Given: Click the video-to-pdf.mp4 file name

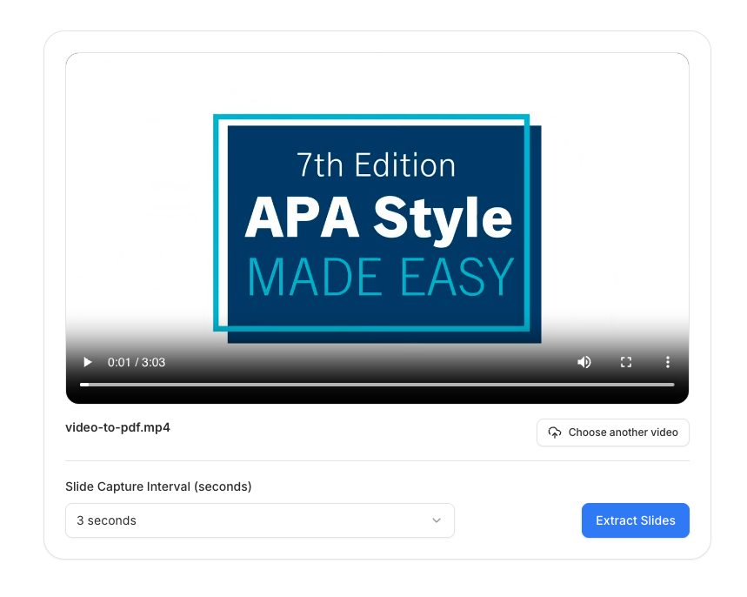Looking at the screenshot, I should point(117,427).
